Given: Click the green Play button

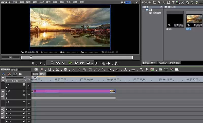Looking at the screenshot, I should point(70,63).
